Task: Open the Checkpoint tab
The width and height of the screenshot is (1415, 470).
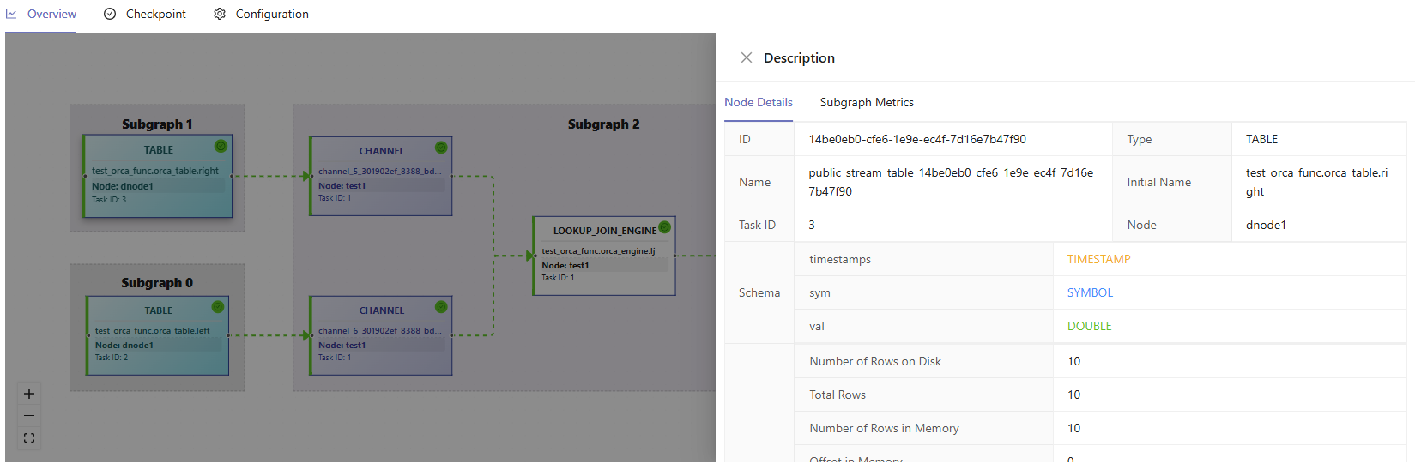Action: click(x=145, y=15)
